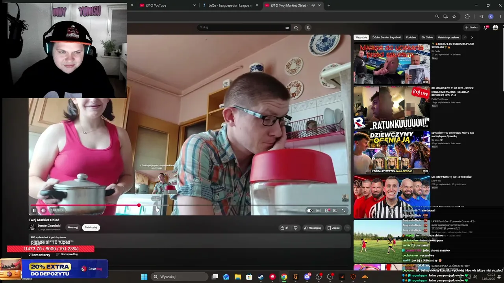The image size is (504, 283).
Task: Dislike the video with the thumbs-down icon
Action: (x=295, y=228)
